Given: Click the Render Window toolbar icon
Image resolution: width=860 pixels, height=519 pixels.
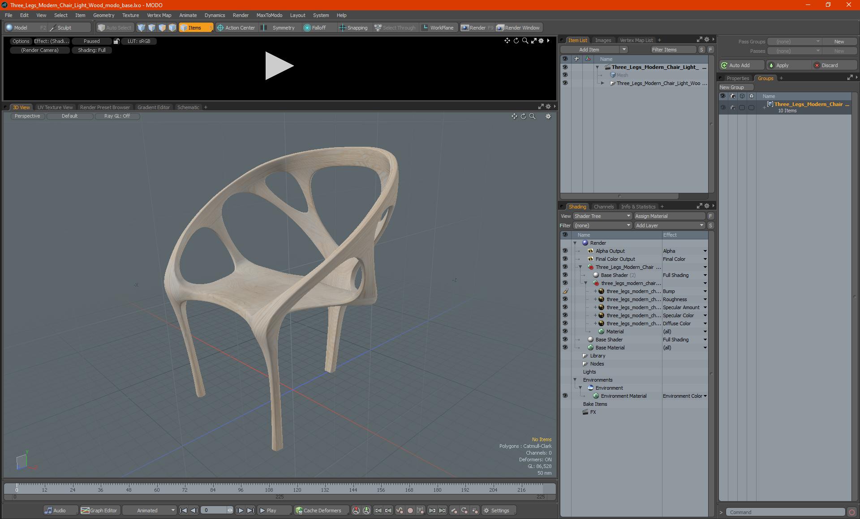Looking at the screenshot, I should point(501,28).
